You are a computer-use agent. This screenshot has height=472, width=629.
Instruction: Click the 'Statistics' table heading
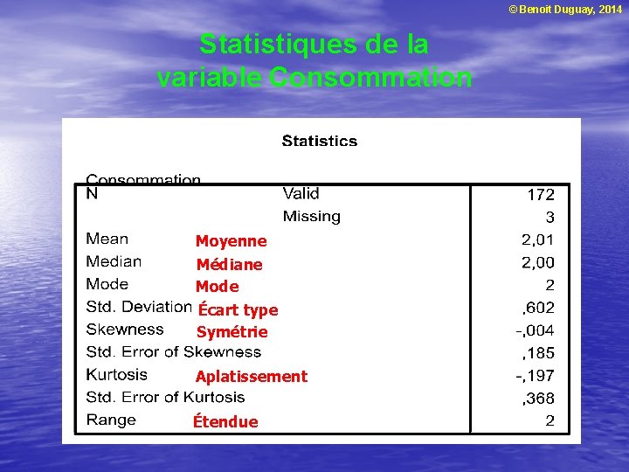(320, 141)
